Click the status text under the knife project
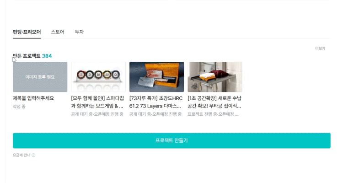Viewport: 343px width, 183px height. pyautogui.click(x=155, y=114)
